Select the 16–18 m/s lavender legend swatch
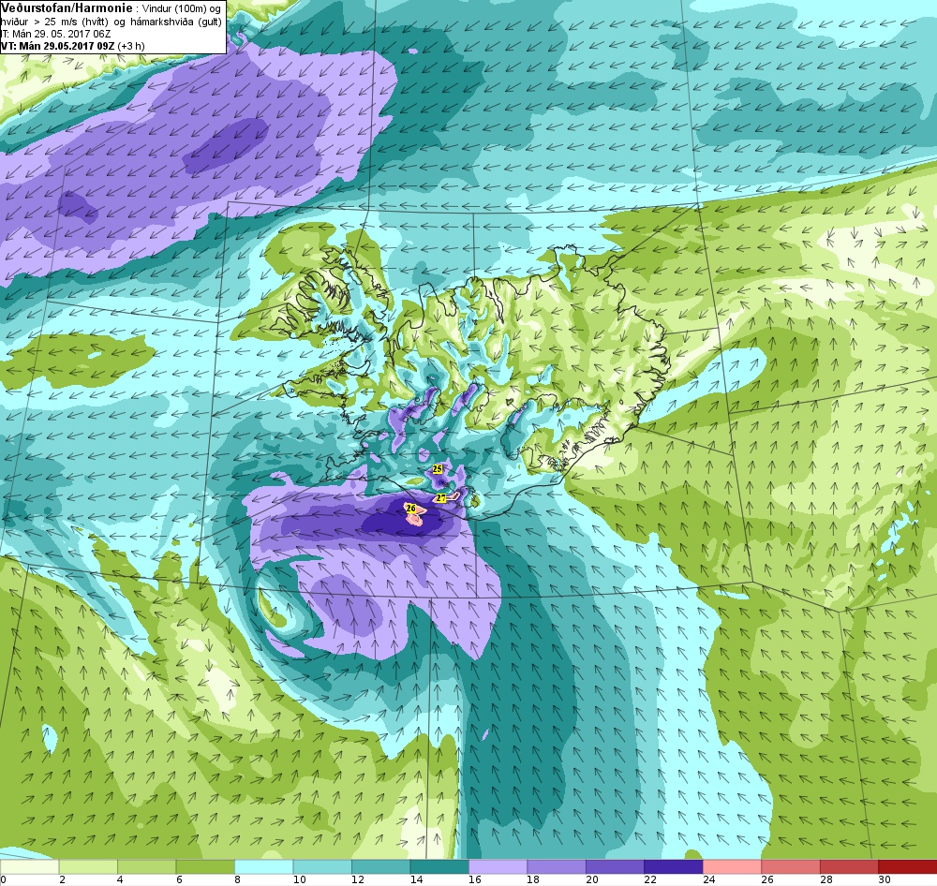This screenshot has height=886, width=937. pos(498,866)
